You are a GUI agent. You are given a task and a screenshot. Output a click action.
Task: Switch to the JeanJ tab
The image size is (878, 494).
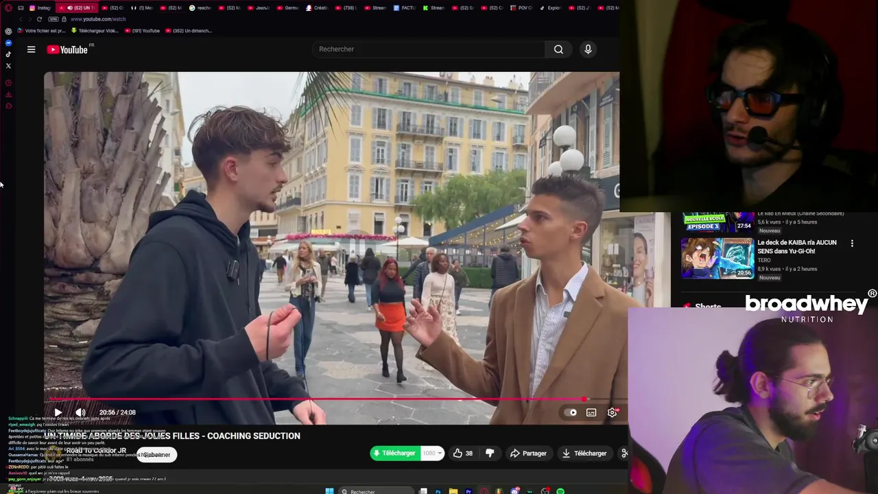(x=259, y=8)
